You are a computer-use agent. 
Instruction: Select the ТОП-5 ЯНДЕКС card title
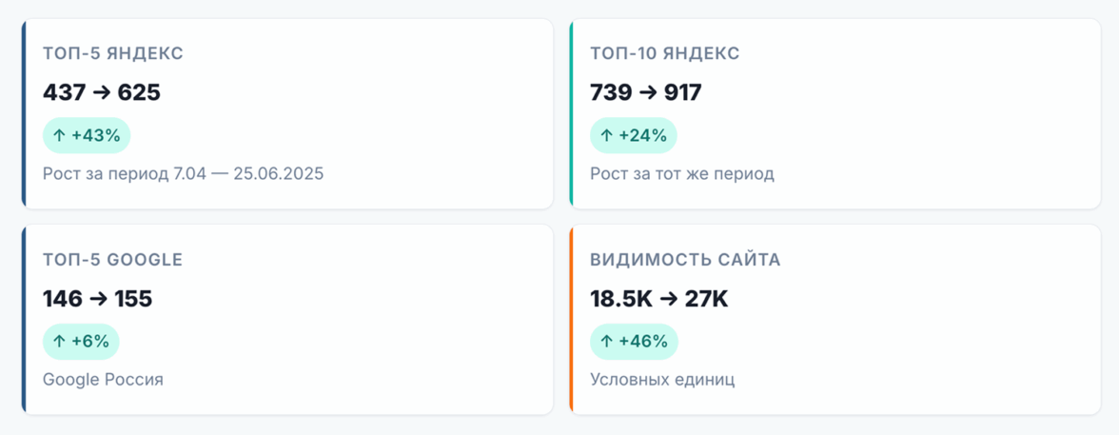click(113, 54)
